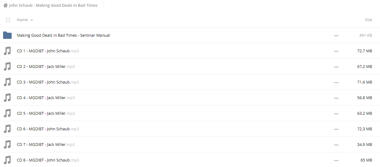Sort files by Size column
This screenshot has height=167, width=380.
pyautogui.click(x=368, y=20)
